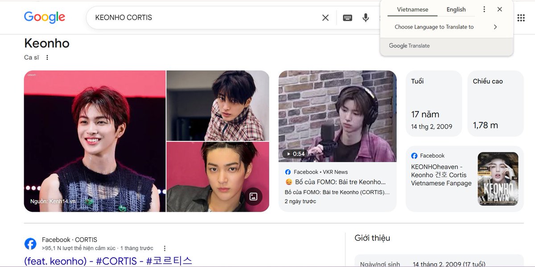Click the Chiều cao 1,78 m card
The image size is (535, 267).
coord(495,104)
